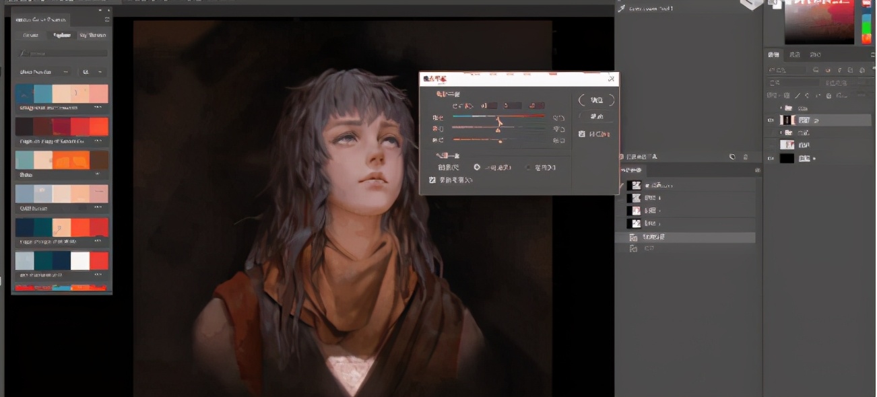This screenshot has height=397, width=877.
Task: Expand the top layer group folder
Action: coord(781,108)
